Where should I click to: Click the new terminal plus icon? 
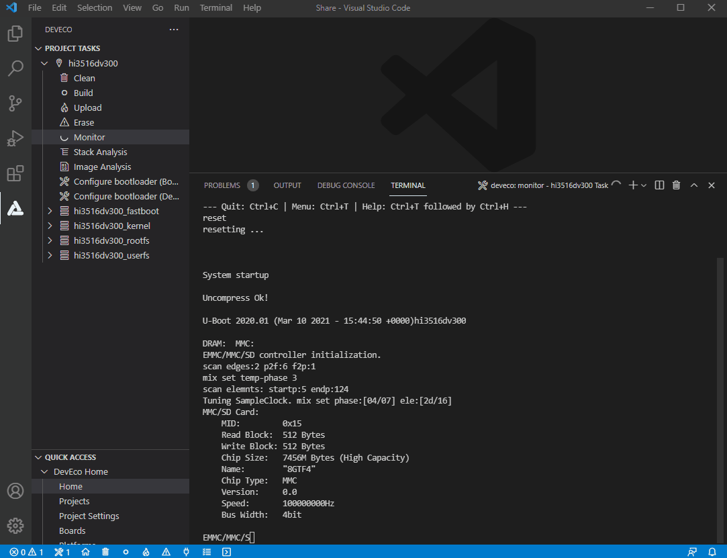click(632, 185)
